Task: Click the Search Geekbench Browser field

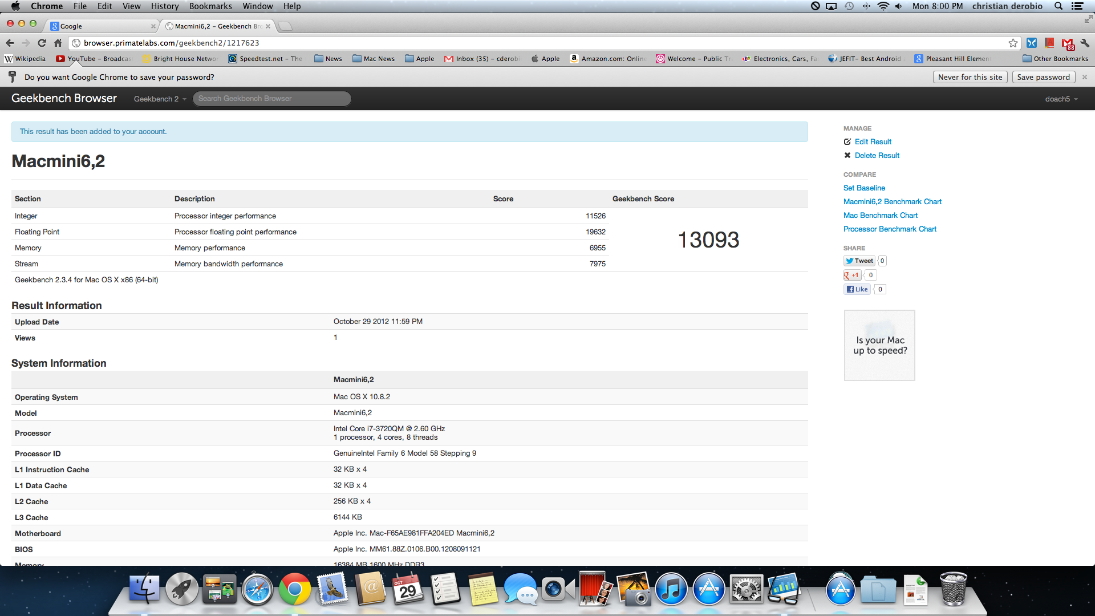Action: tap(271, 99)
